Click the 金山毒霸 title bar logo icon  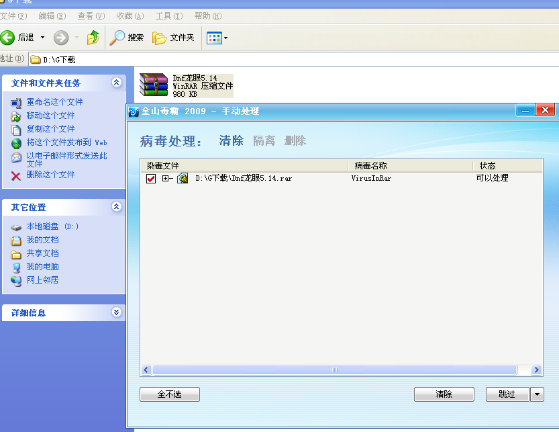[134, 112]
